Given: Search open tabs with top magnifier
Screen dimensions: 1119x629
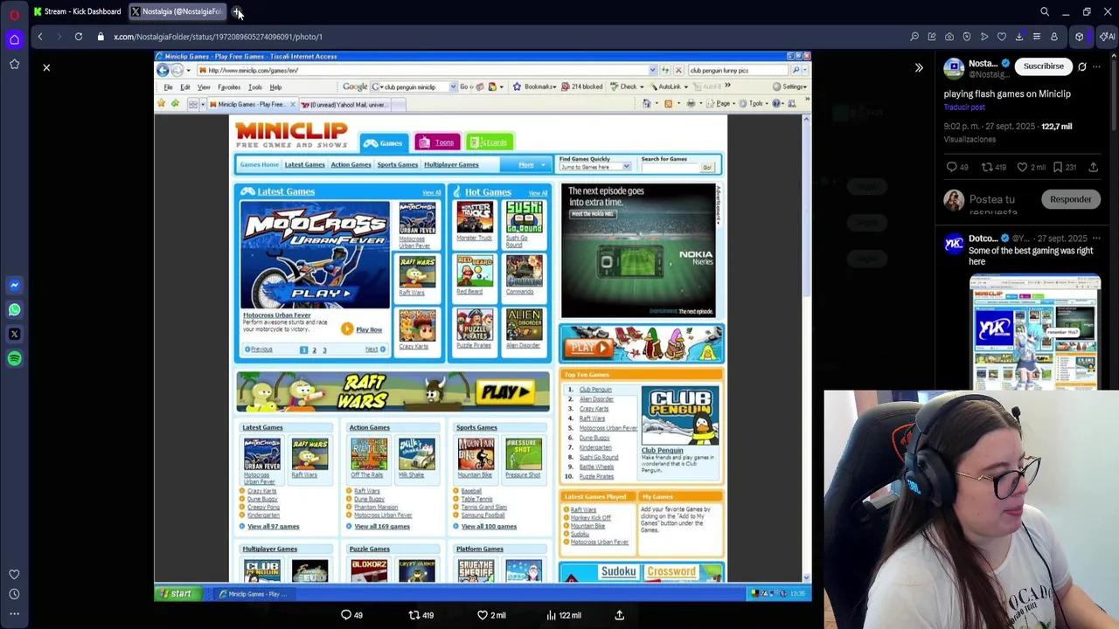Looking at the screenshot, I should pos(1045,12).
